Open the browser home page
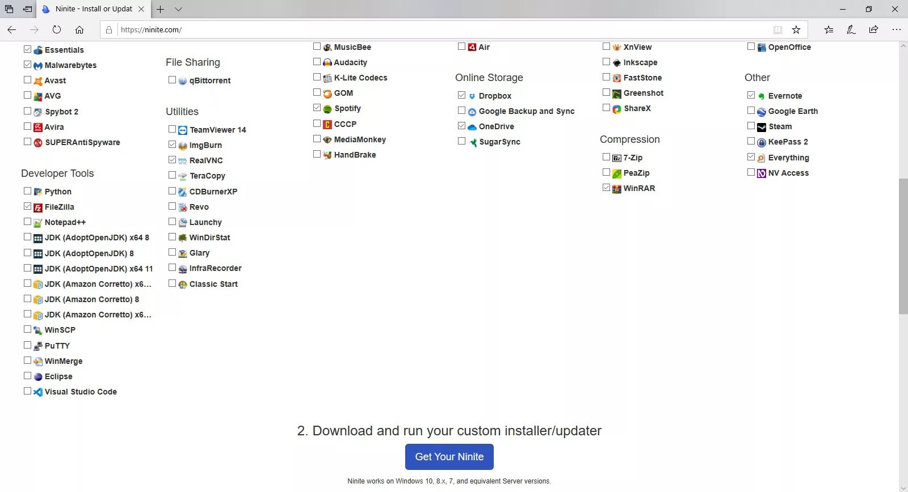908x492 pixels. pyautogui.click(x=79, y=29)
